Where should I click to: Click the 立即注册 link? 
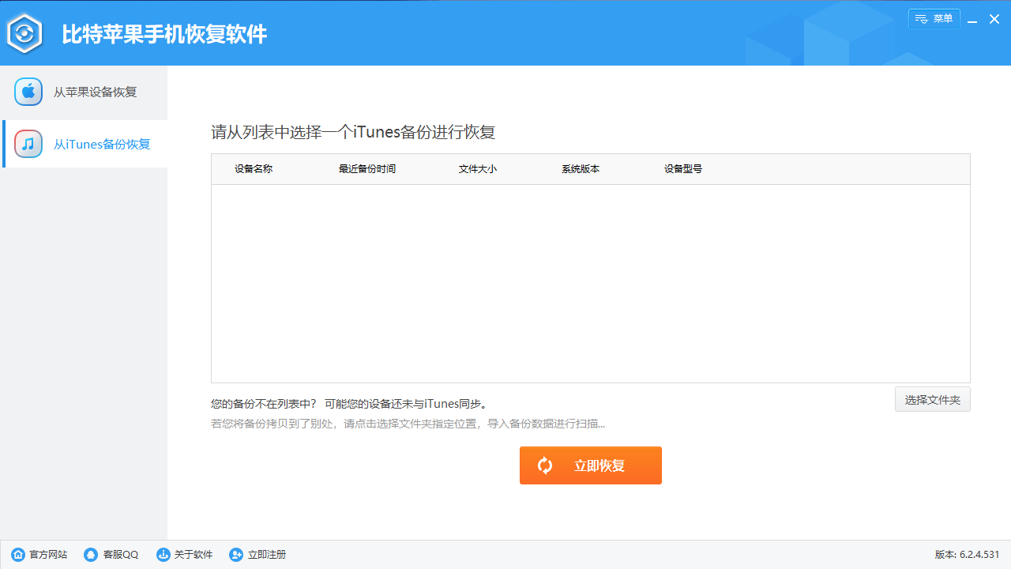(266, 554)
